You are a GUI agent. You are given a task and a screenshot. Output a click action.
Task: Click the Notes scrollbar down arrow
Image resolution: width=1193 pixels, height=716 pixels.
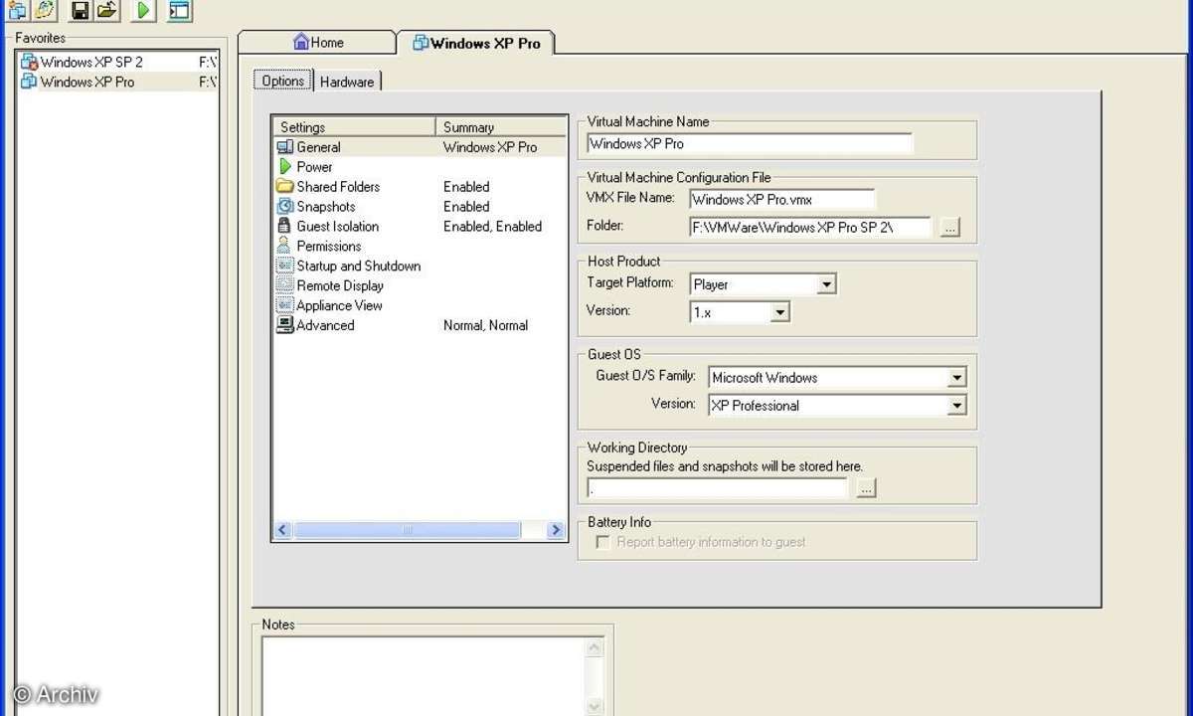[x=595, y=707]
